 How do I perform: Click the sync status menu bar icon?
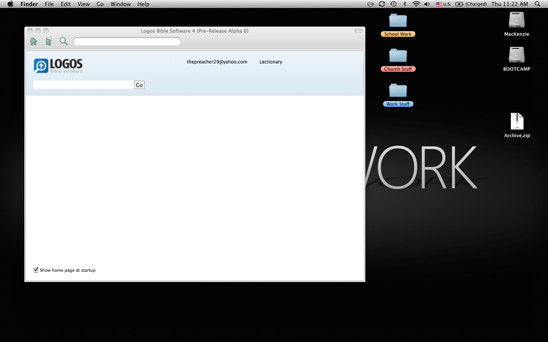(x=382, y=4)
